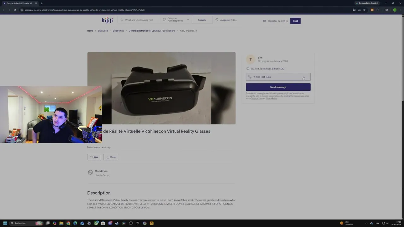
Task: Click 'Posted over a month ago' text
Action: [99, 147]
